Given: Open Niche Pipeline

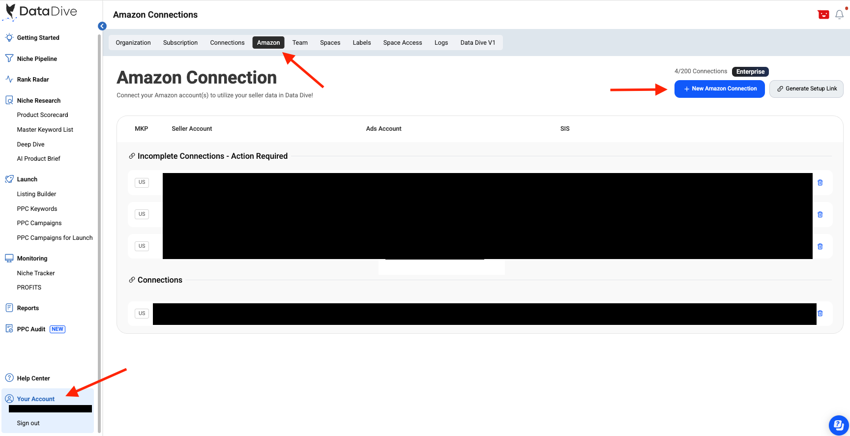Looking at the screenshot, I should (x=37, y=59).
